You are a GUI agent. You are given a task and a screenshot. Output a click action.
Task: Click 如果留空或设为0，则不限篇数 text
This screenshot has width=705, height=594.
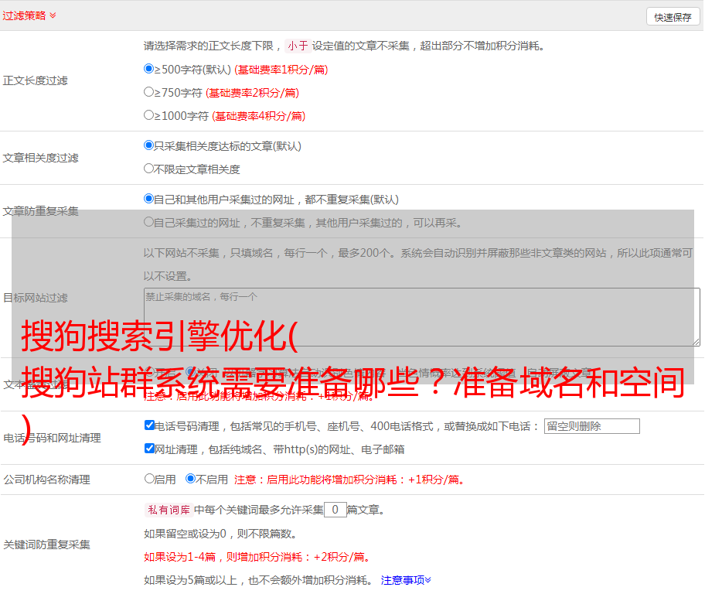coord(220,534)
